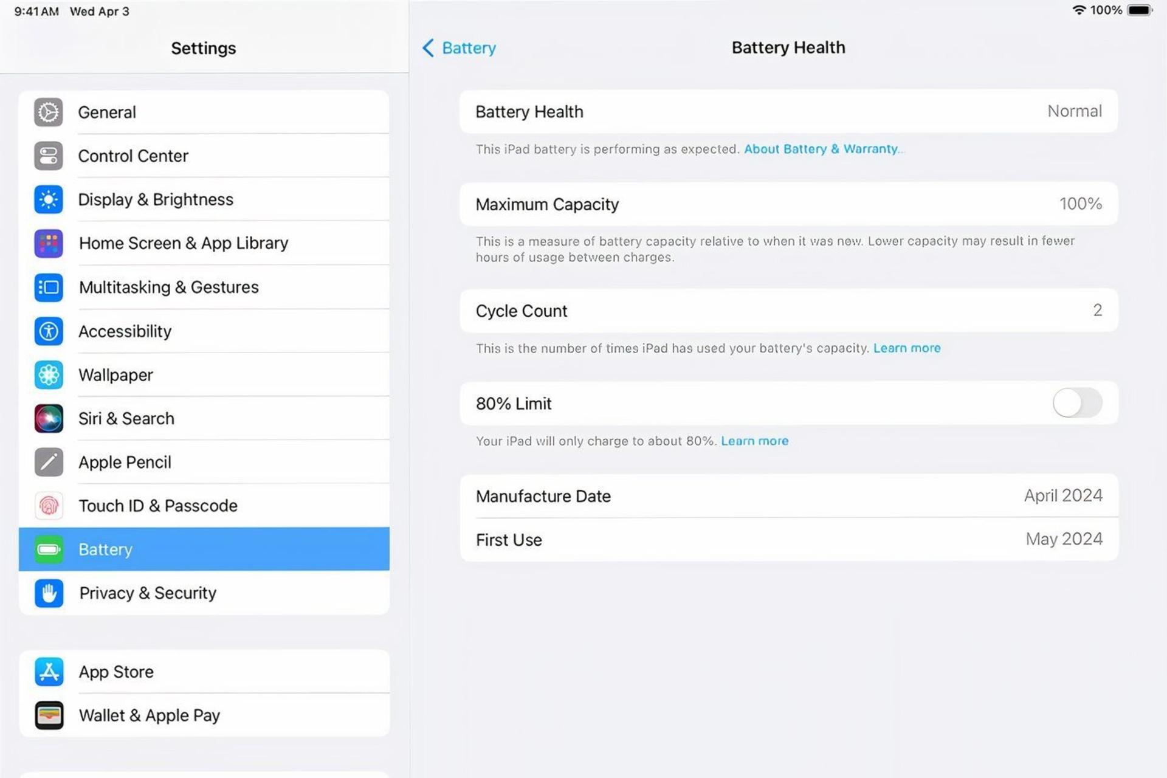Open the Apple Pencil icon
This screenshot has height=778, width=1167.
point(49,463)
